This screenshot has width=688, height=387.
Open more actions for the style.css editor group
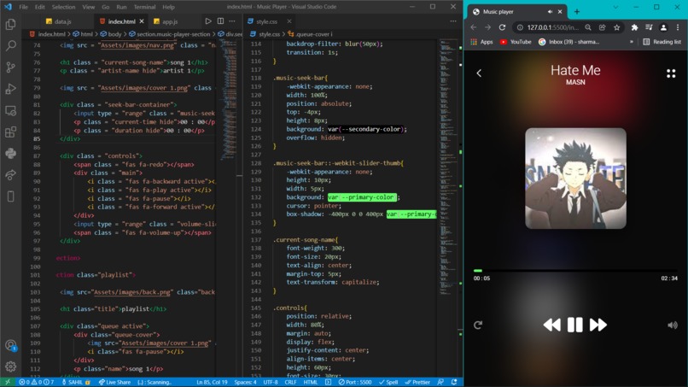coord(453,21)
